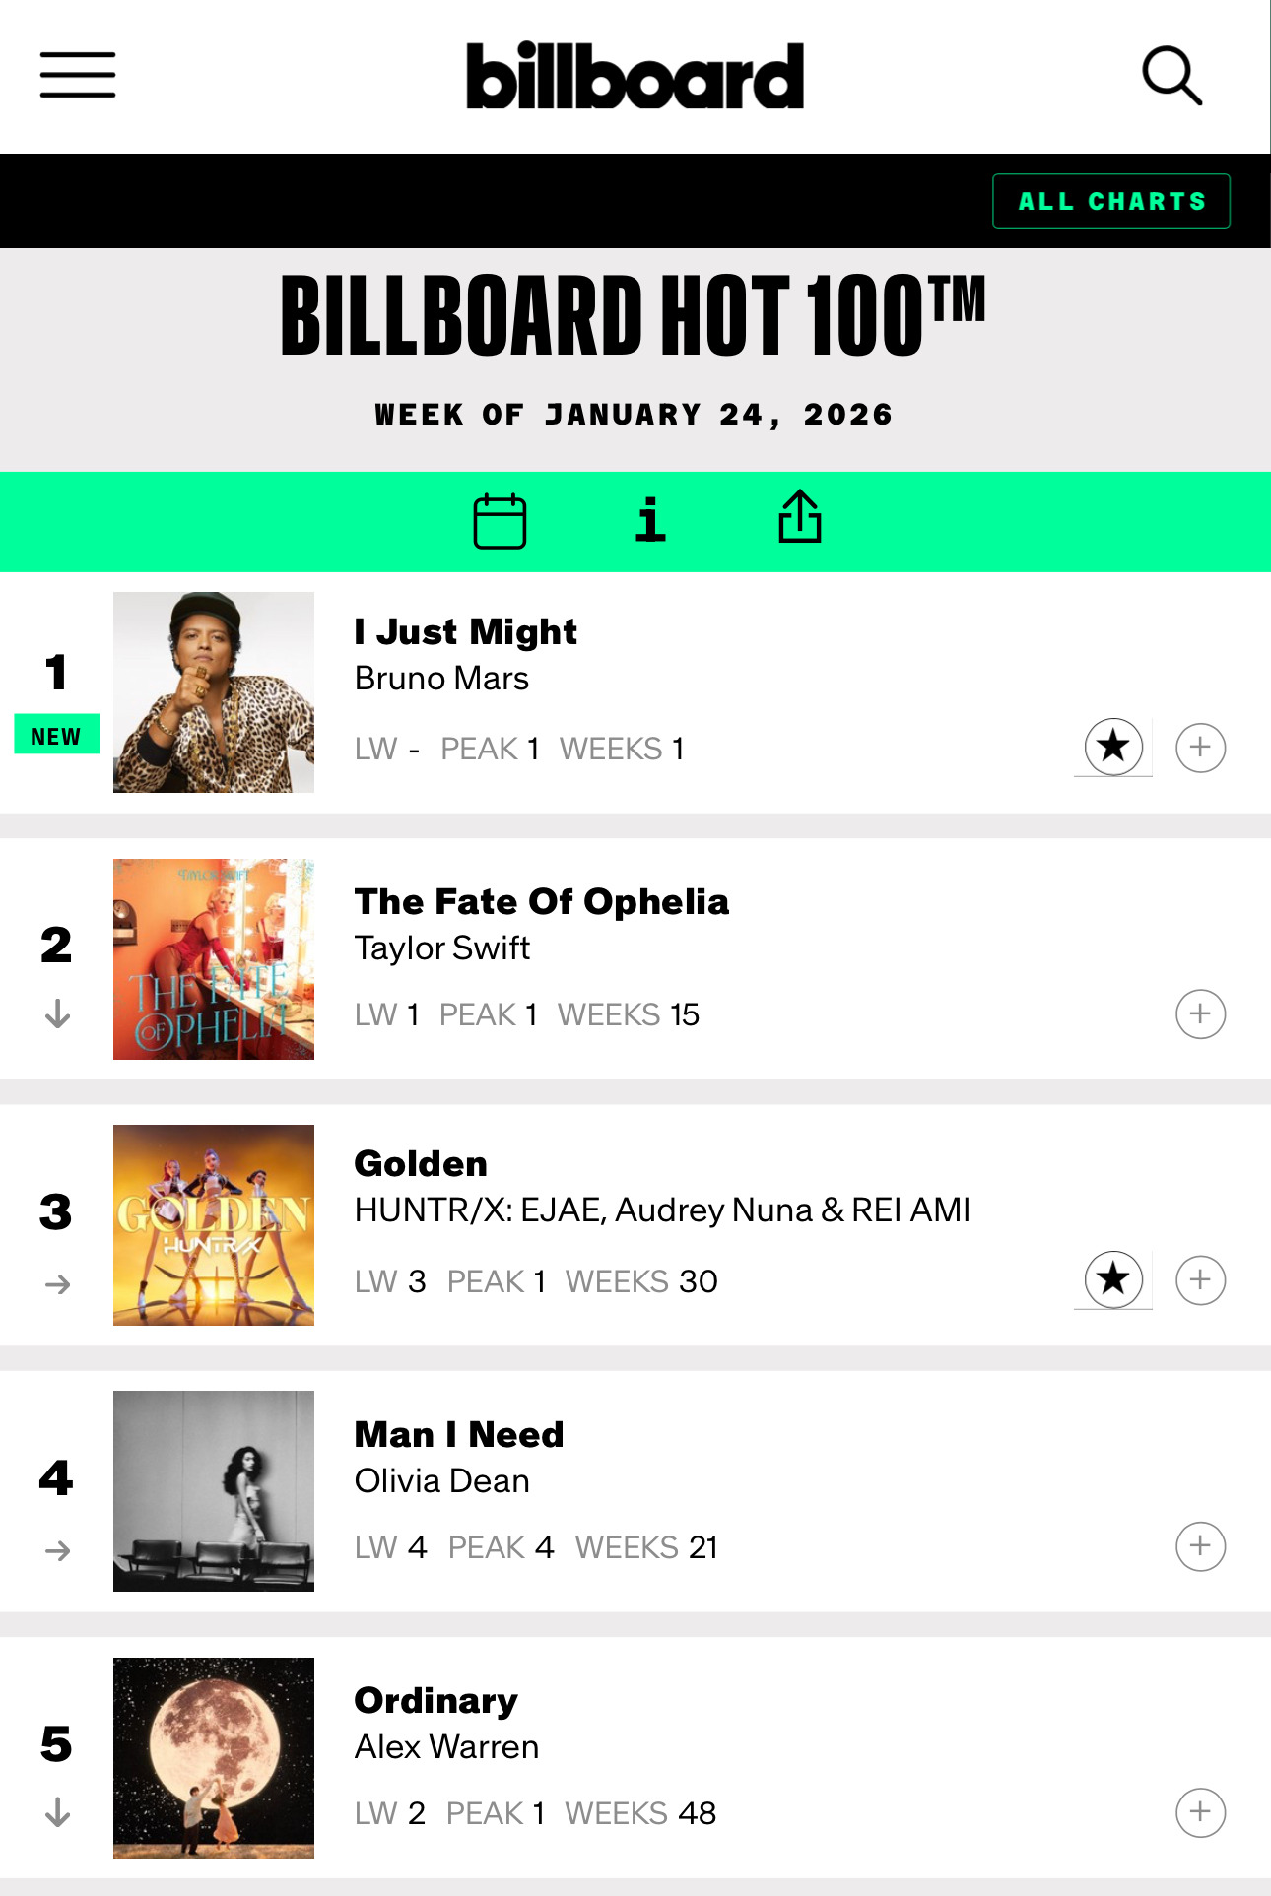The height and width of the screenshot is (1896, 1271).
Task: Open the All Charts button
Action: pyautogui.click(x=1110, y=201)
